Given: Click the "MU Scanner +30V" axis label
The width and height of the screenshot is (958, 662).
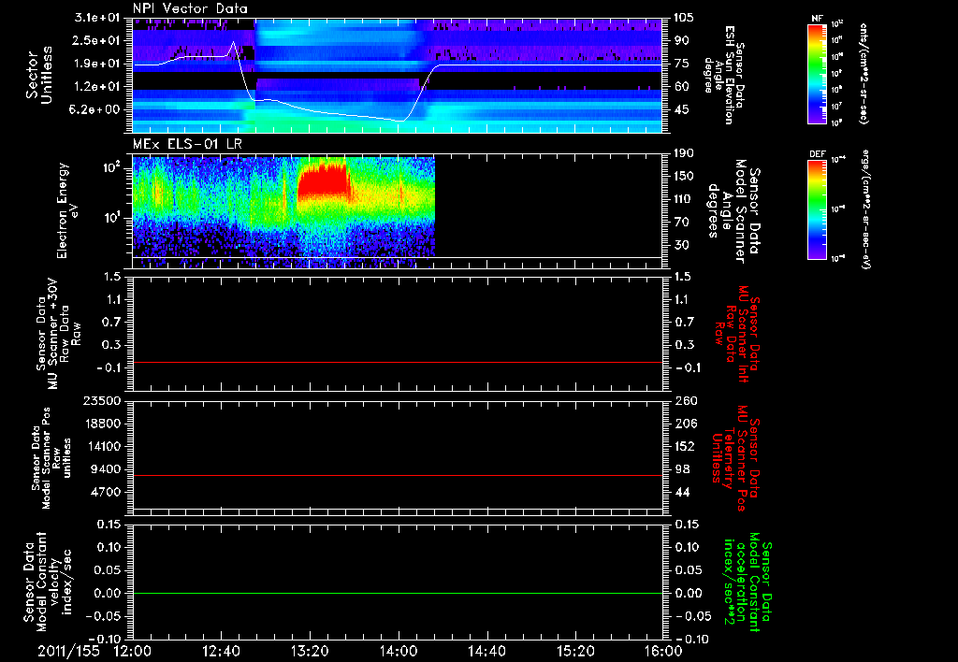Looking at the screenshot, I should tap(57, 334).
